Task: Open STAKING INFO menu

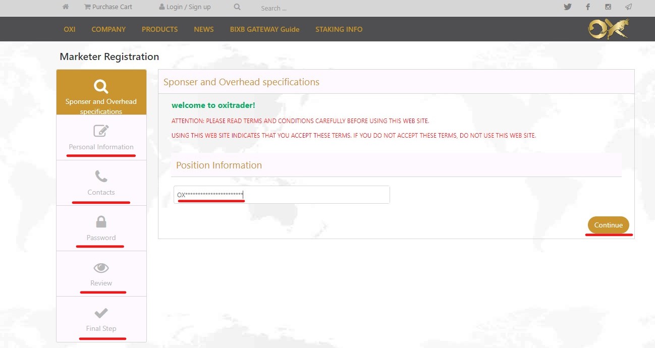Action: click(339, 29)
